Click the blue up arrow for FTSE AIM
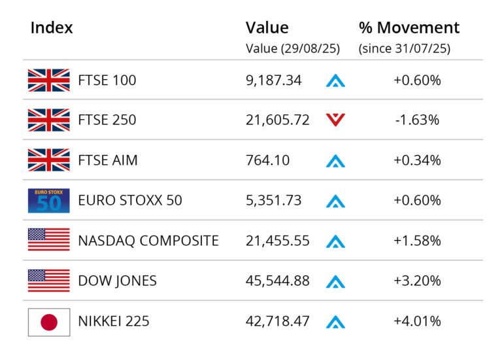This screenshot has width=502, height=352. (335, 160)
